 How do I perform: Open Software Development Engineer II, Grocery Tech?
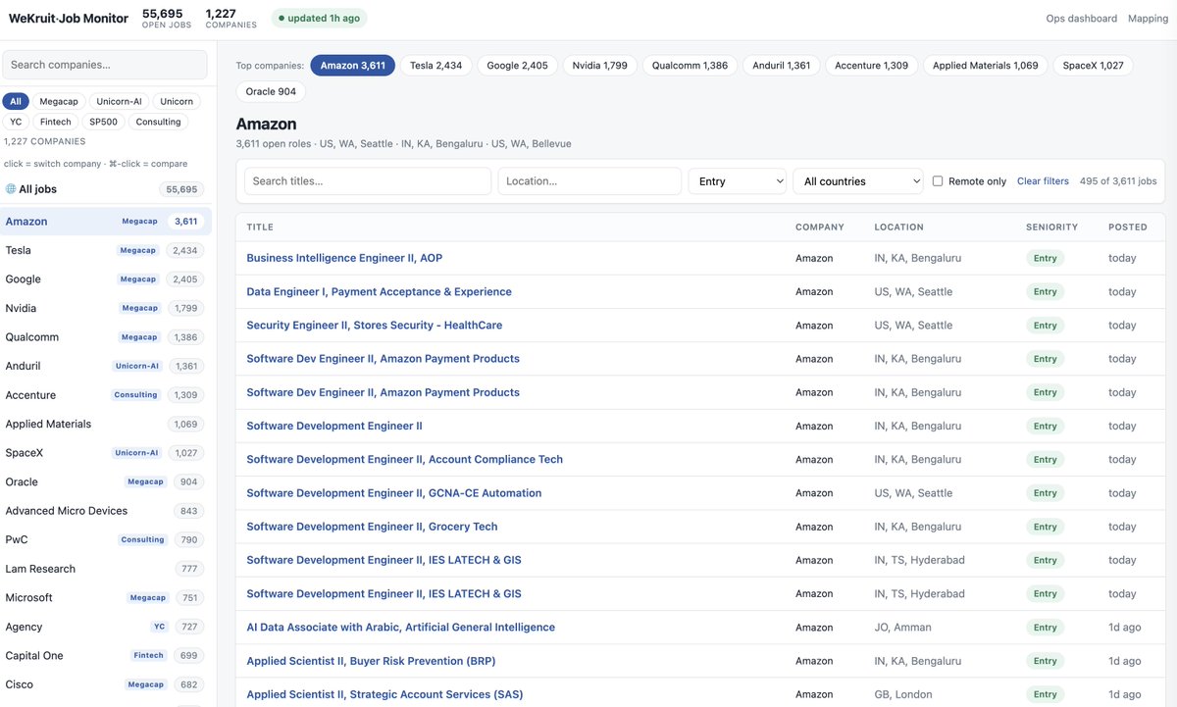[x=372, y=527]
